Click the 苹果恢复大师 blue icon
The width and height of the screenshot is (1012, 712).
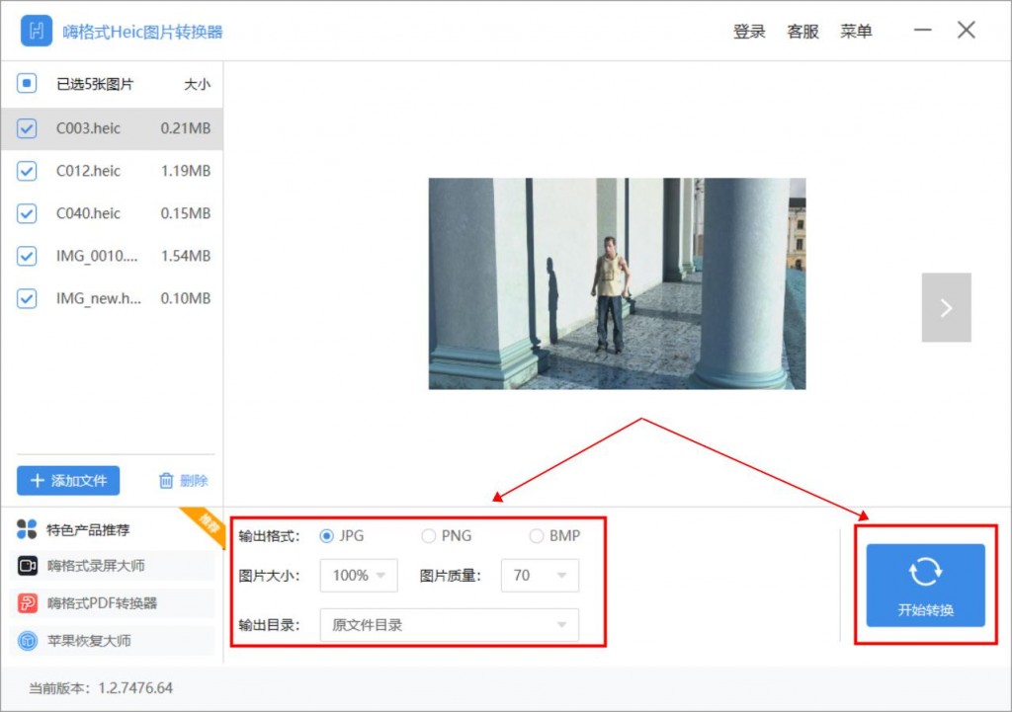27,641
